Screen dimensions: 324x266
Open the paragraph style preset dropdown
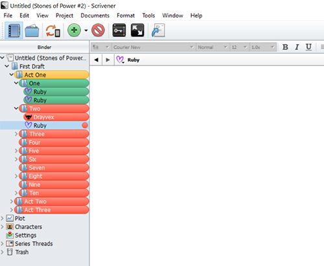point(101,47)
